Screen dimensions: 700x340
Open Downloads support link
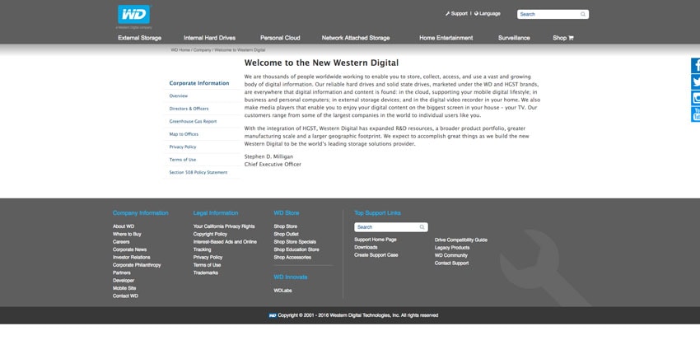tap(366, 247)
